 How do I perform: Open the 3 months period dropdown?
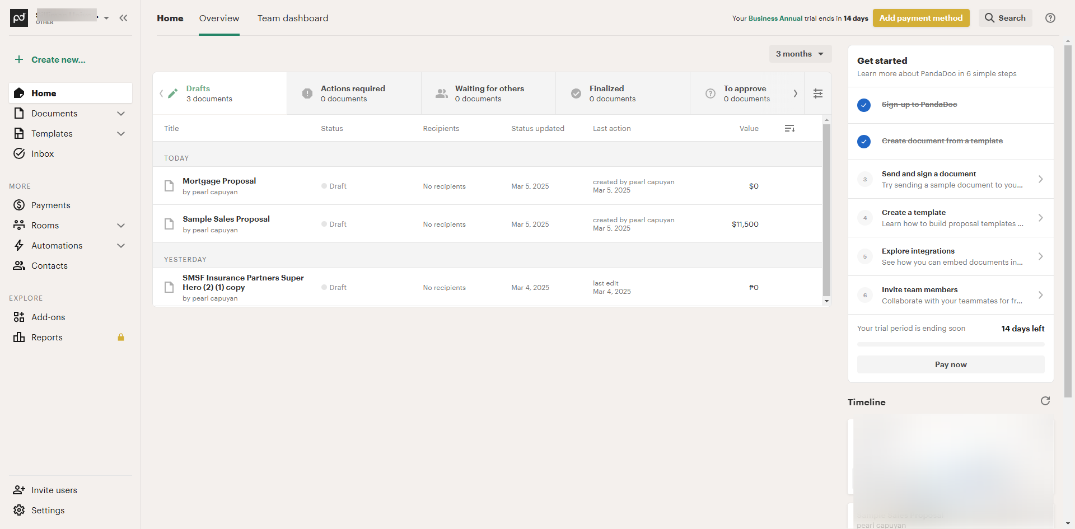[x=800, y=54]
